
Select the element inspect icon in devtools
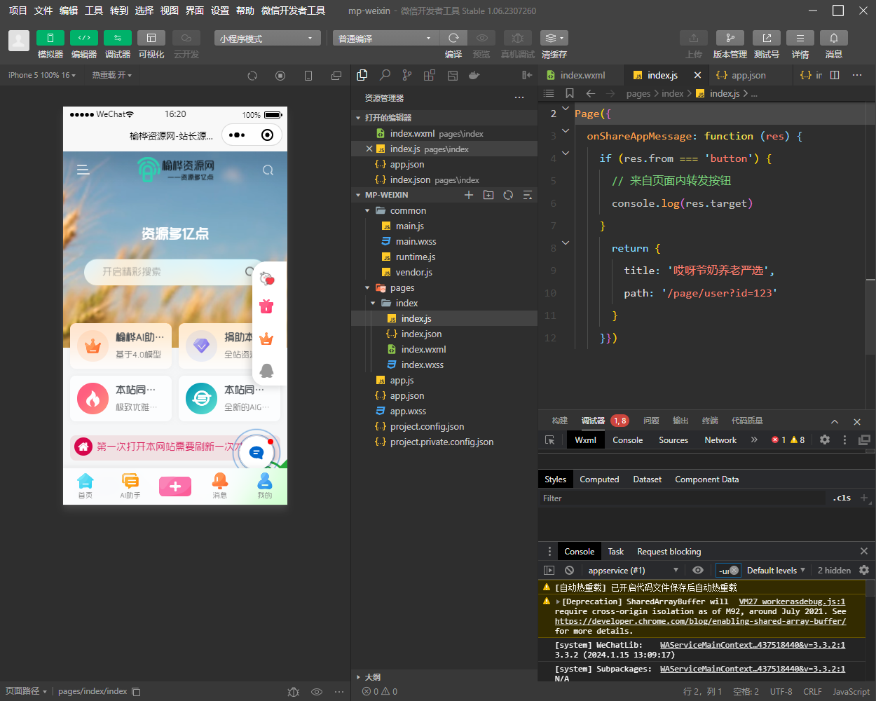pos(550,440)
